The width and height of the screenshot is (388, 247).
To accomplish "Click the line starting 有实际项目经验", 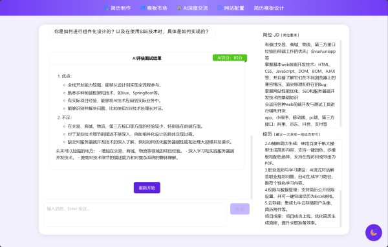I will coord(115,101).
